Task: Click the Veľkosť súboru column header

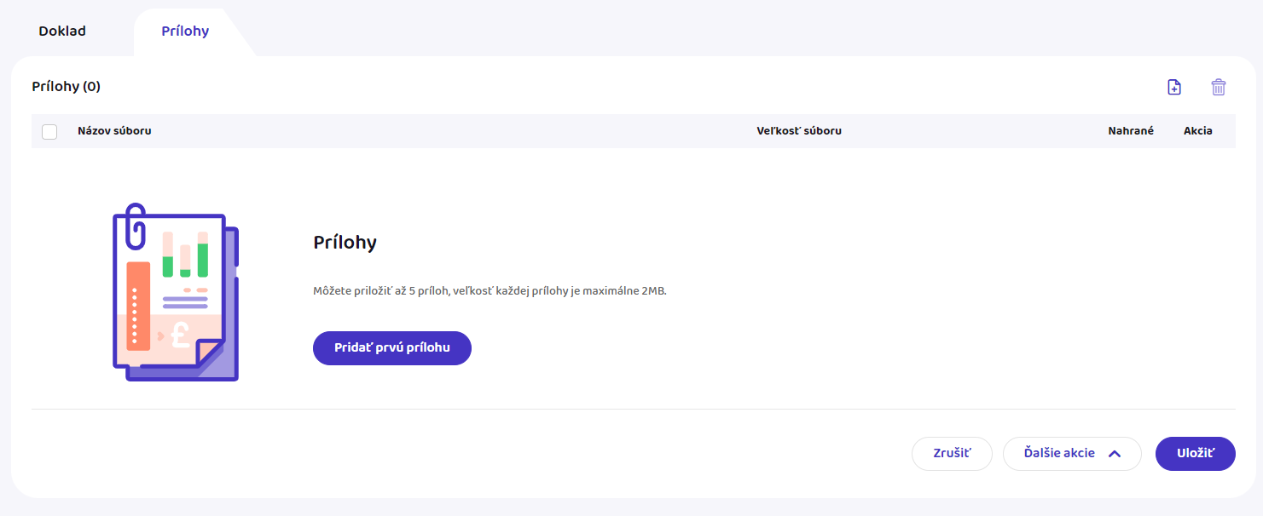Action: 799,131
